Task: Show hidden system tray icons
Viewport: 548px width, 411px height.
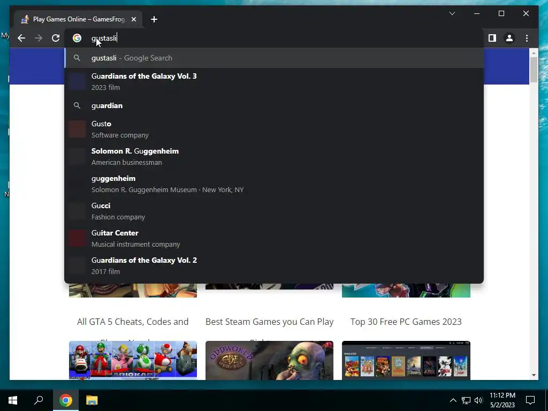Action: tap(453, 400)
